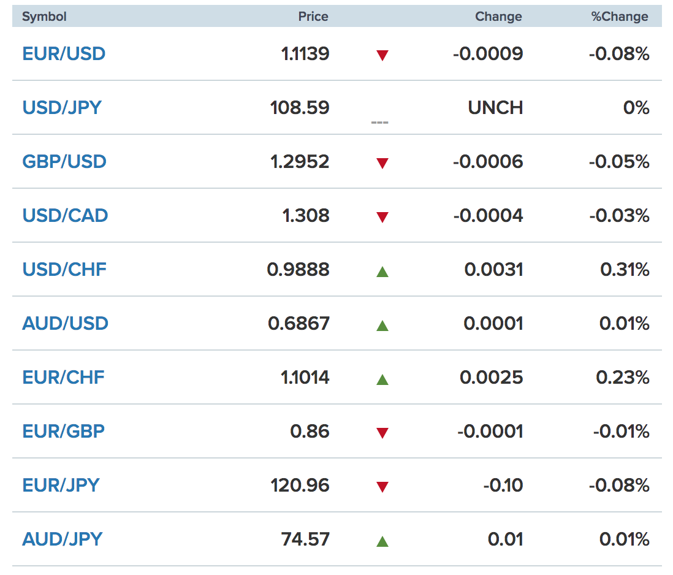
Task: Click the red down arrow for EUR/USD
Action: point(382,55)
